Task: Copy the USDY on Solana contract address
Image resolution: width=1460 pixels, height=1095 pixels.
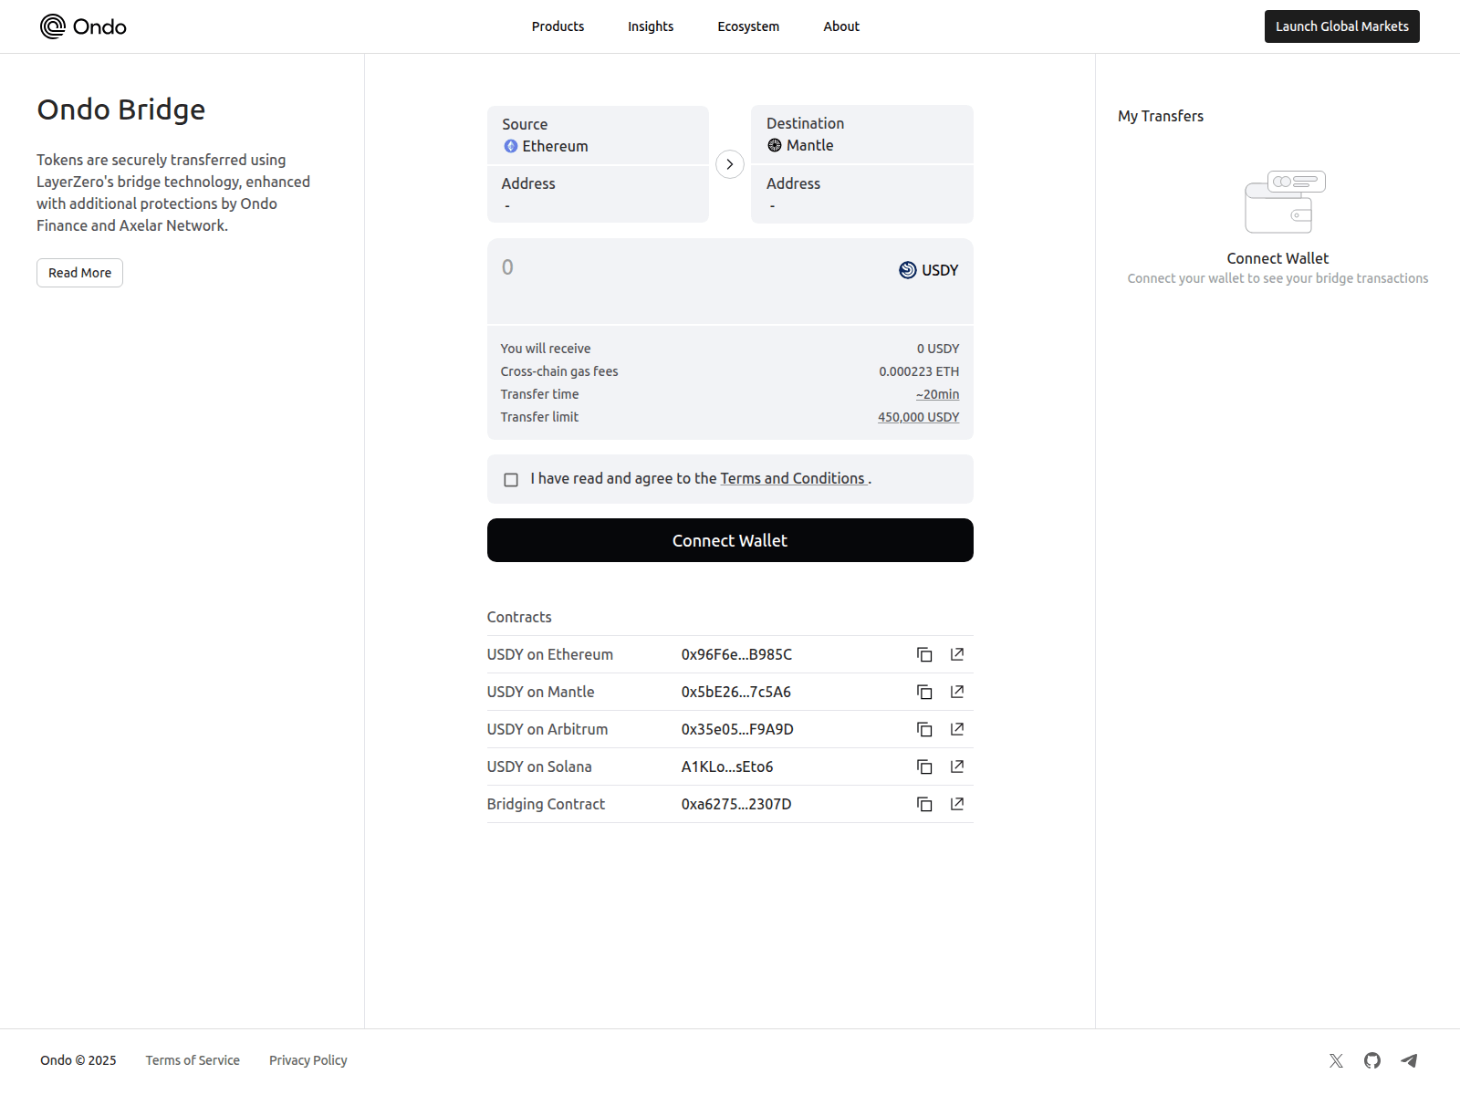Action: tap(924, 766)
